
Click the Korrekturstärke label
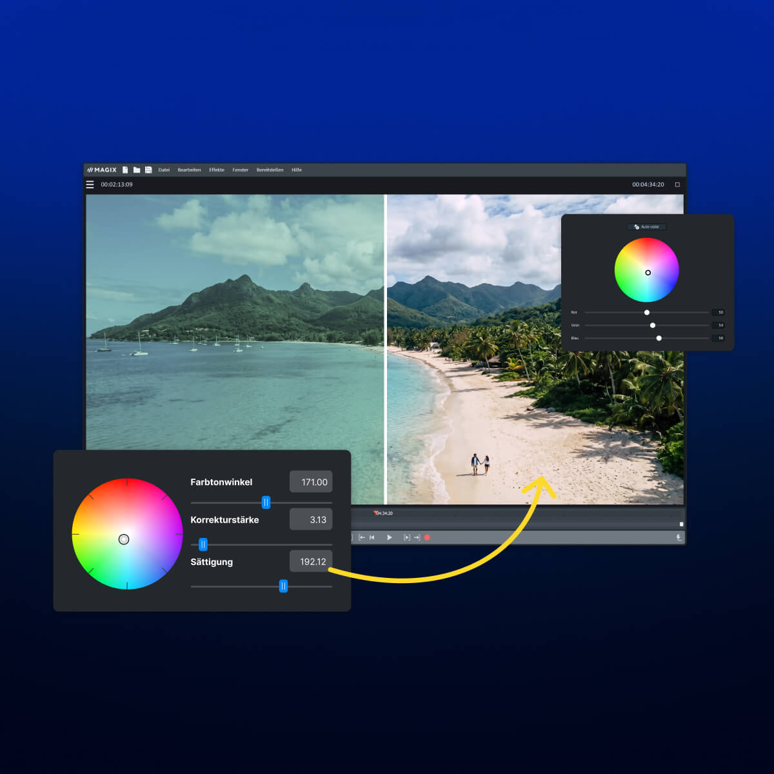click(x=224, y=520)
